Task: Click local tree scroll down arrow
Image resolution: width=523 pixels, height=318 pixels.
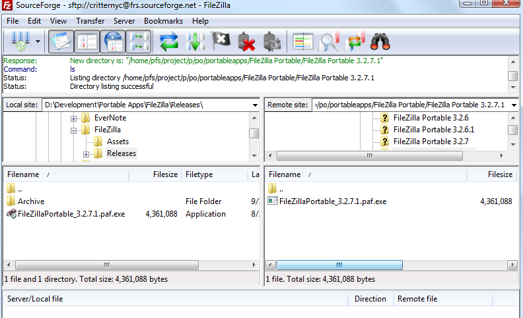Action: [254, 155]
